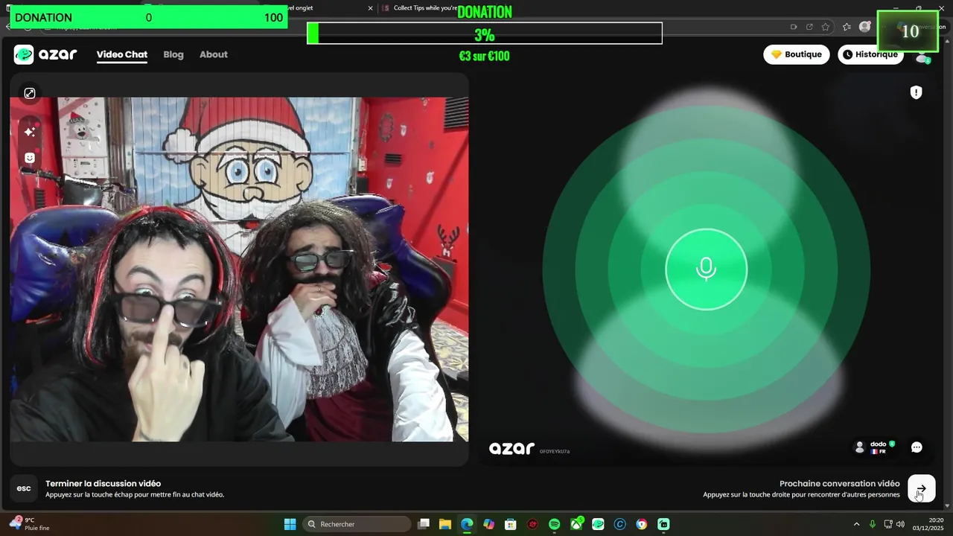Click the local webcam video feed
The height and width of the screenshot is (536, 953).
pos(239,269)
